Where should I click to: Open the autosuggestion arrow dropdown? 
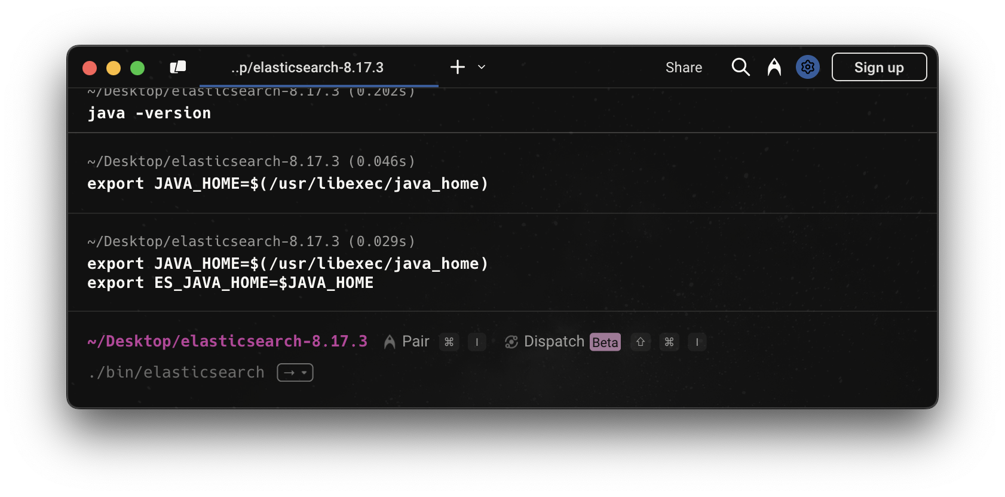tap(295, 373)
